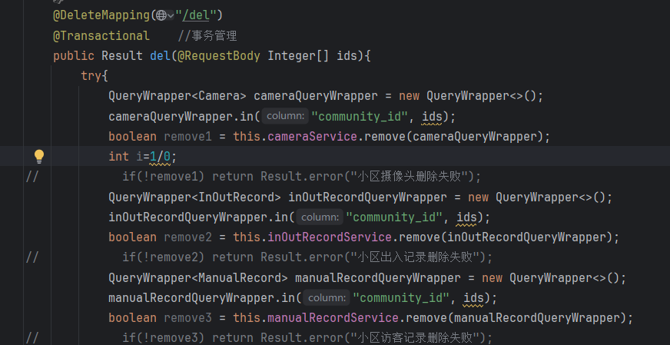Click the Result return type in signature
Screen dimensions: 670x345
click(x=122, y=55)
